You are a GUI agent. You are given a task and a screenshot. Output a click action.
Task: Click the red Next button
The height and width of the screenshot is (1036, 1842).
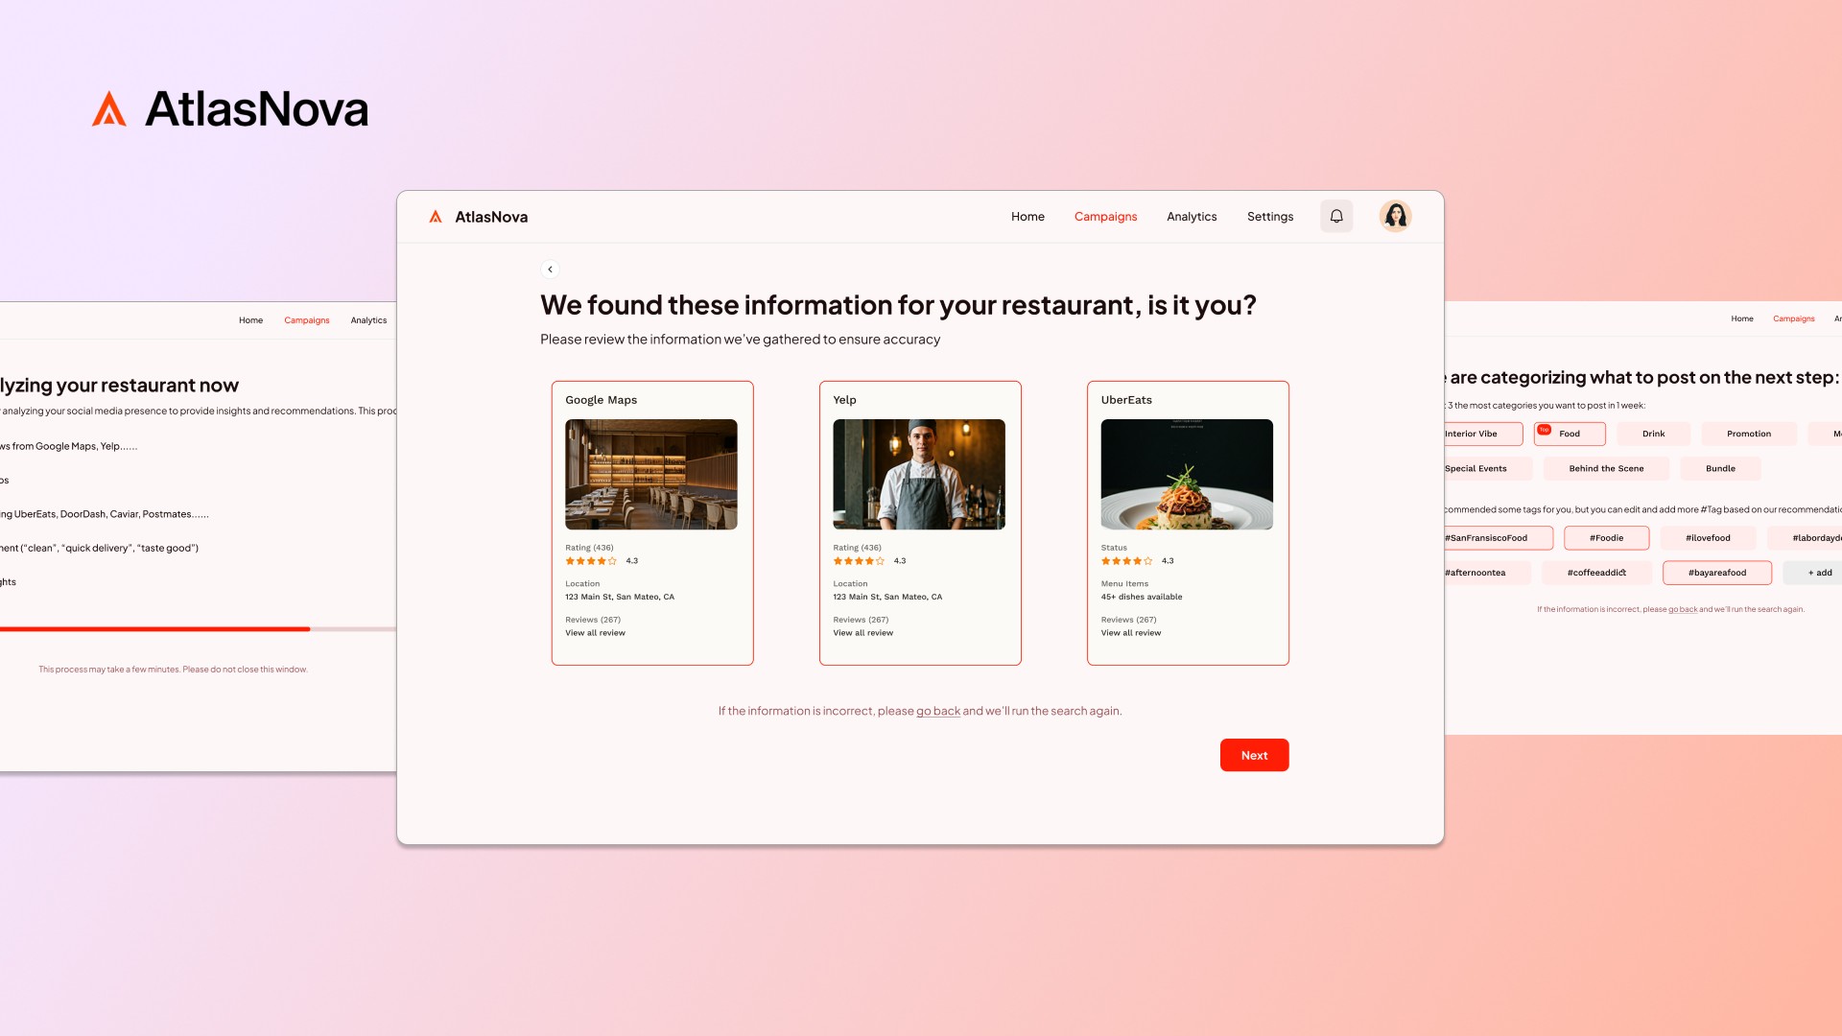point(1254,756)
